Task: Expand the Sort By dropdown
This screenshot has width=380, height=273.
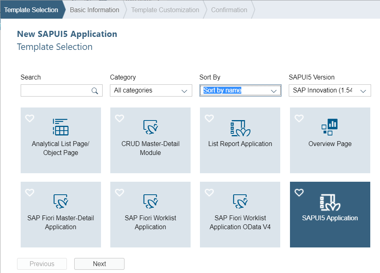Action: point(240,90)
